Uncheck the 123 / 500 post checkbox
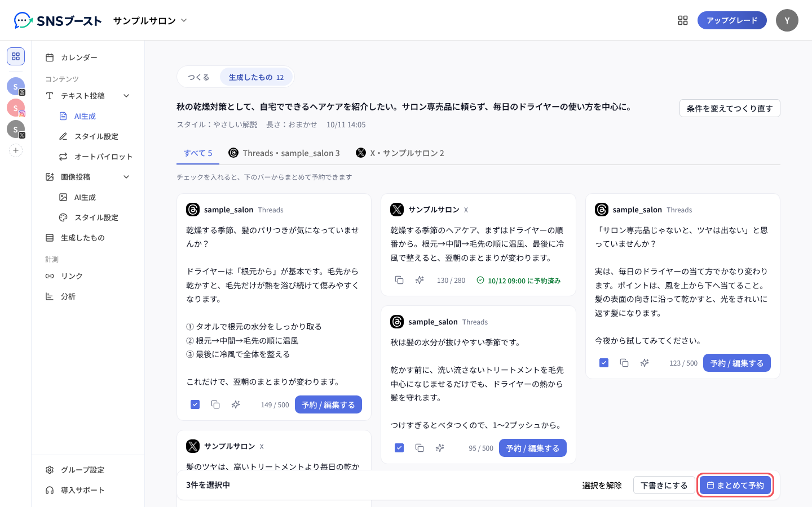The height and width of the screenshot is (507, 812). click(x=604, y=363)
